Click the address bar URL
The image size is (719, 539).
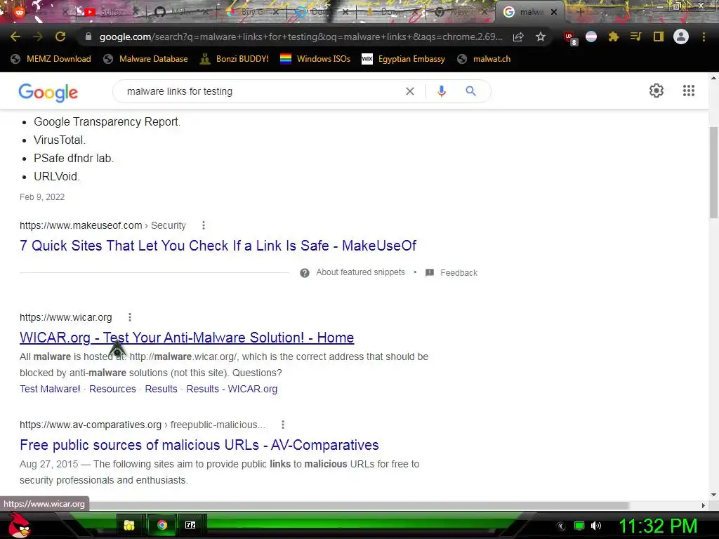301,36
